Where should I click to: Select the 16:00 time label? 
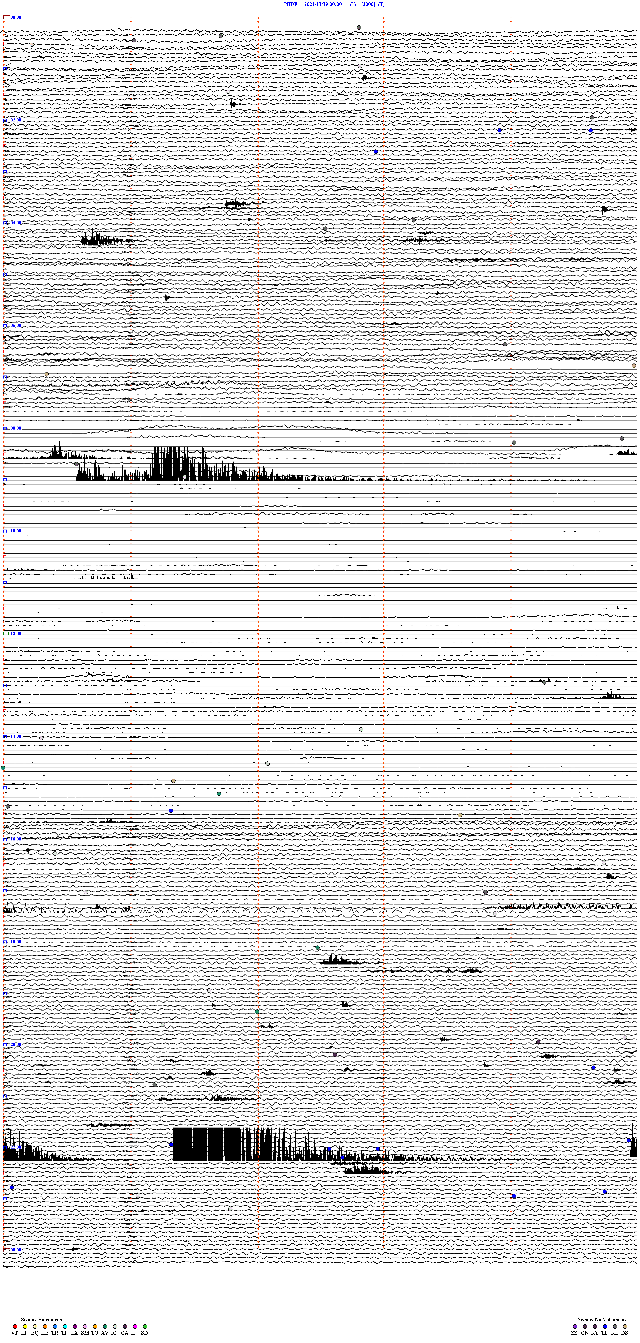click(16, 839)
